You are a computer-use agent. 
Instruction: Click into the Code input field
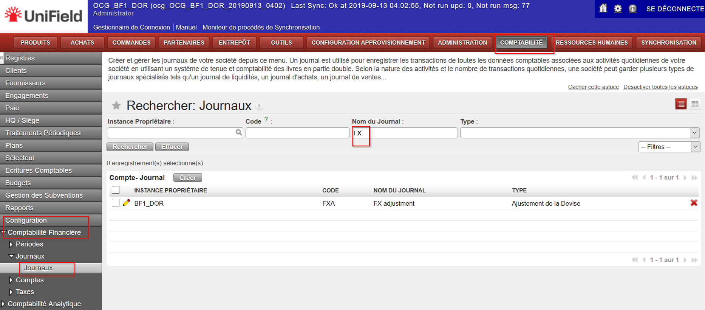click(x=297, y=133)
